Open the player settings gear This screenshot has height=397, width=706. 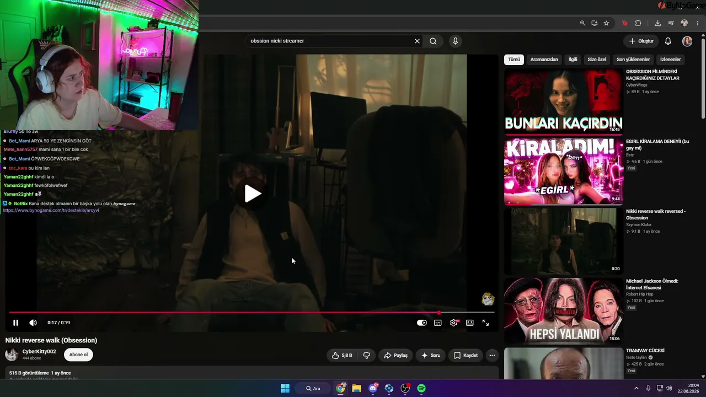point(454,323)
